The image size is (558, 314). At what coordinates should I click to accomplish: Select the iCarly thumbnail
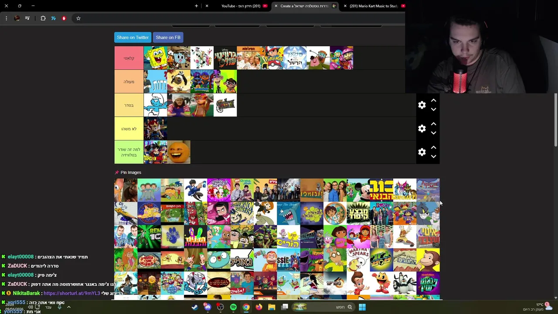tap(381, 213)
